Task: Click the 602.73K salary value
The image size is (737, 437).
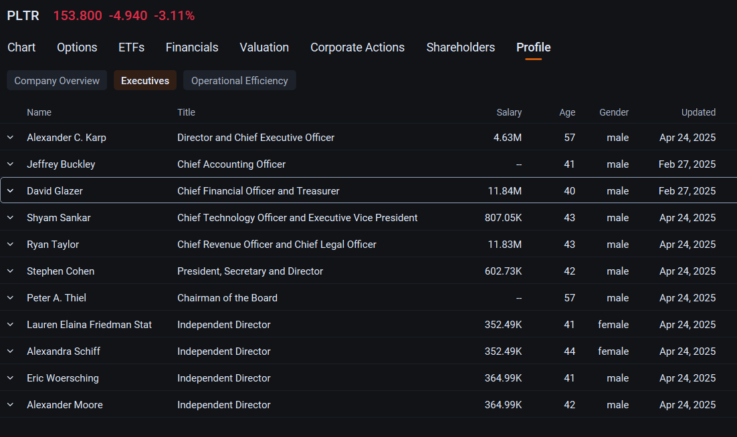Action: [x=504, y=271]
